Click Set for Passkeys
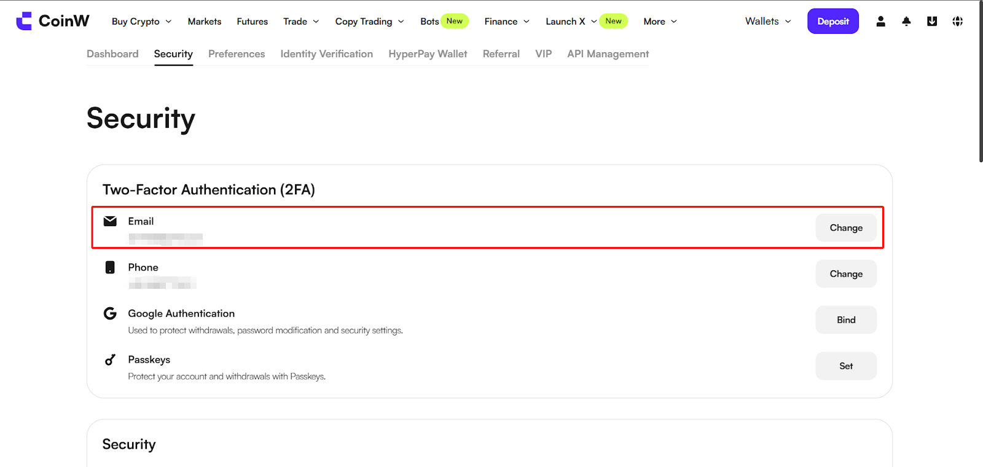 846,366
